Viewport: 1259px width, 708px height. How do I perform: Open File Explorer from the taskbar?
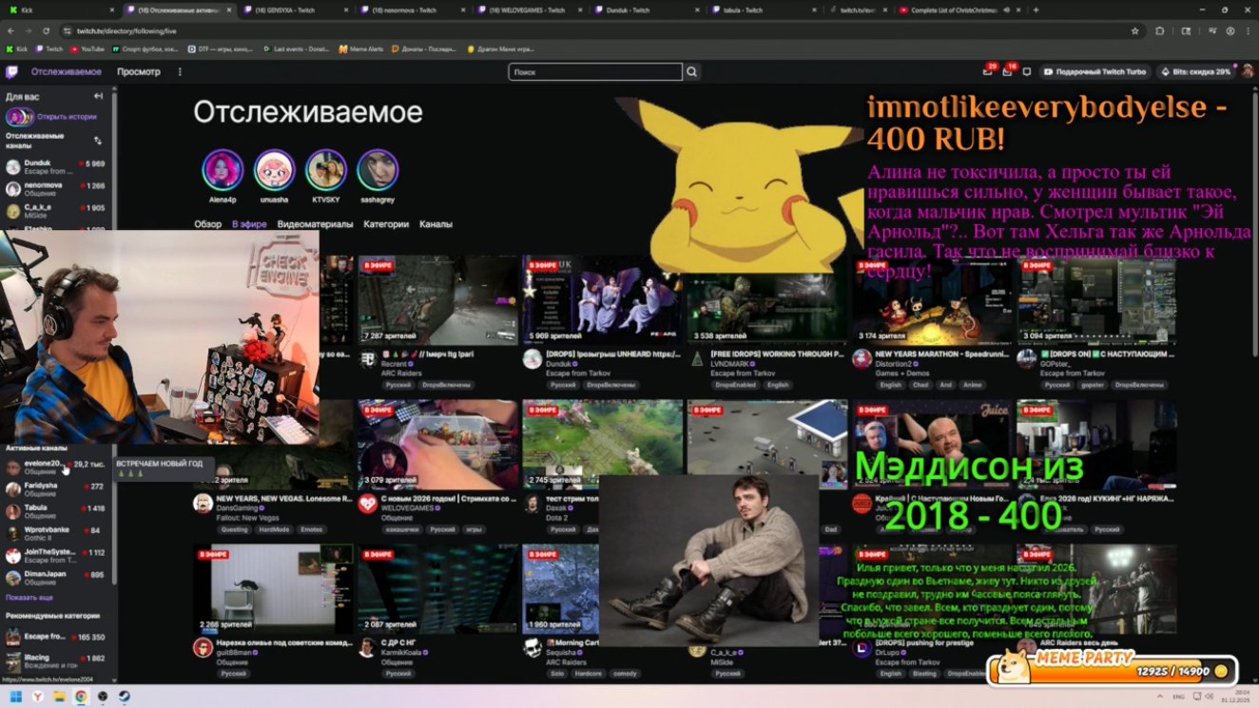point(59,697)
